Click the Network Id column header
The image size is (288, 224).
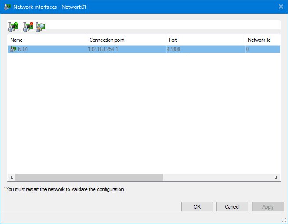tap(262, 40)
